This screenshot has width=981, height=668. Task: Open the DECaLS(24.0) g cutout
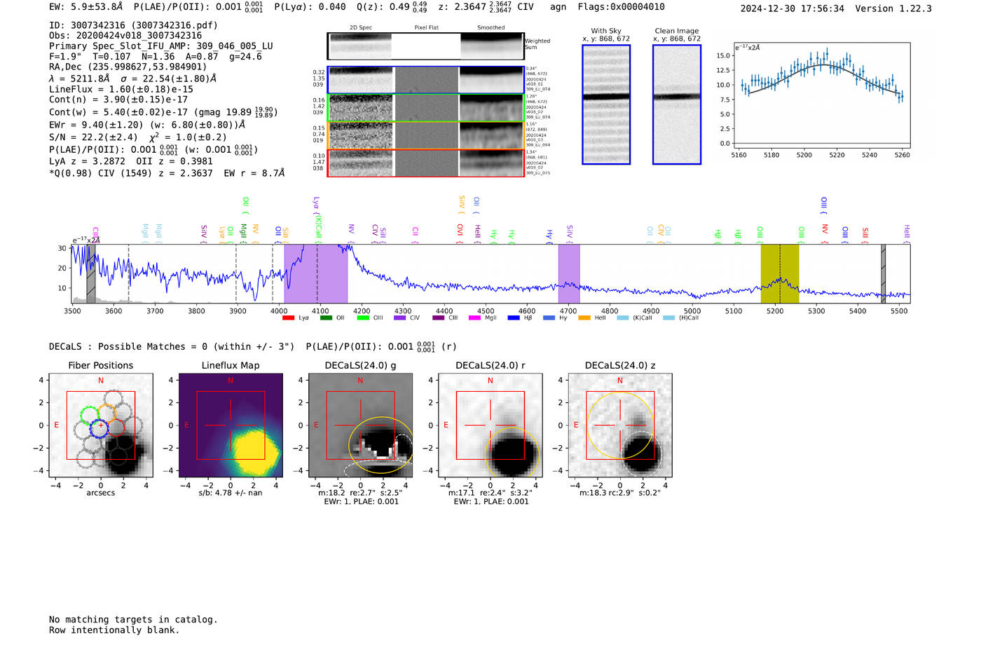click(360, 425)
